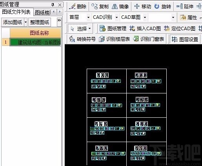
Task: Click the 整理图纸 button
Action: point(40,22)
